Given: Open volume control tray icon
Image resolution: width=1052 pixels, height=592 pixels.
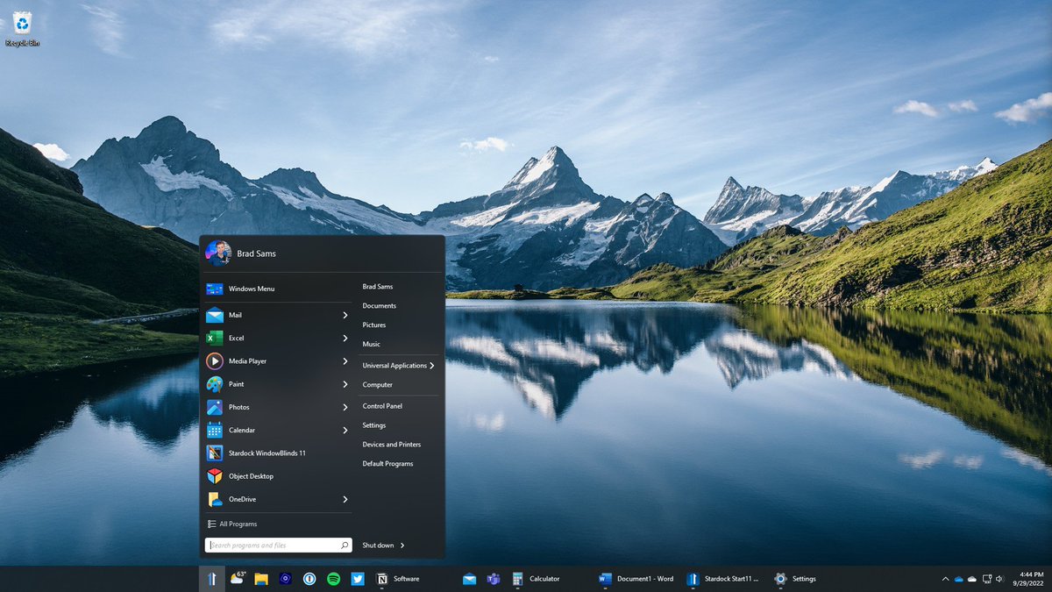Looking at the screenshot, I should [1000, 579].
